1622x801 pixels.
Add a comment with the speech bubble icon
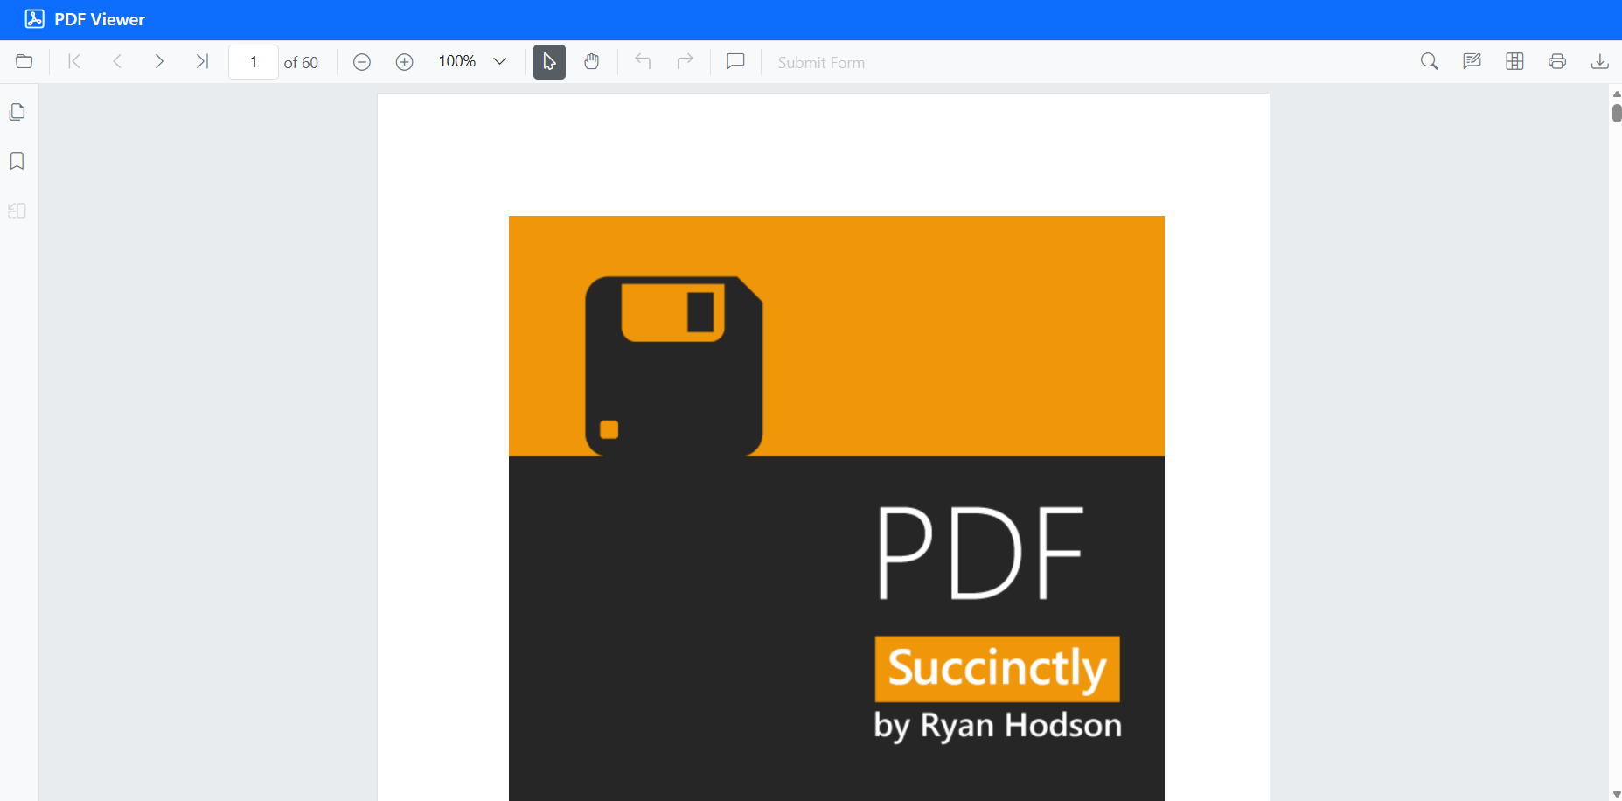(x=736, y=62)
